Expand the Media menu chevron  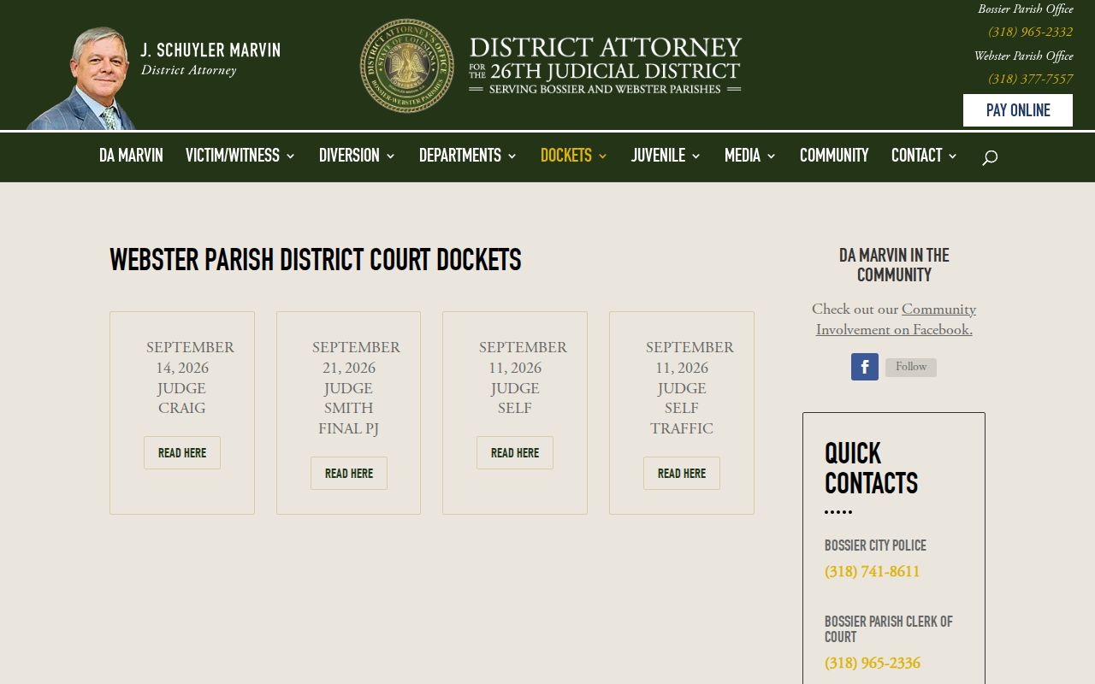[771, 156]
